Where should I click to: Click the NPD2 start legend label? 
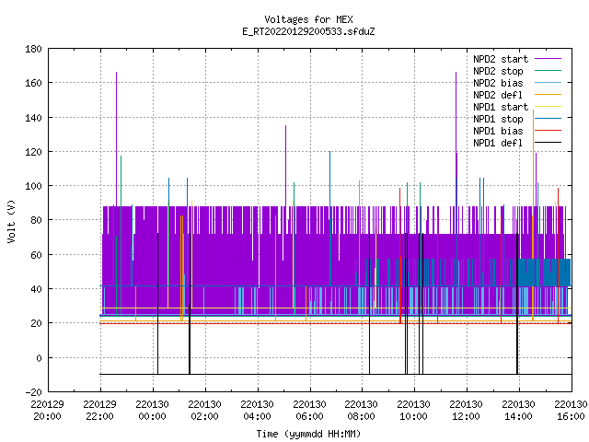(501, 59)
